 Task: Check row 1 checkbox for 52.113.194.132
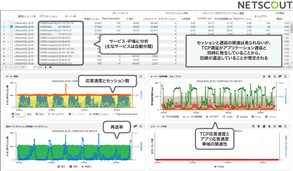click(x=11, y=23)
